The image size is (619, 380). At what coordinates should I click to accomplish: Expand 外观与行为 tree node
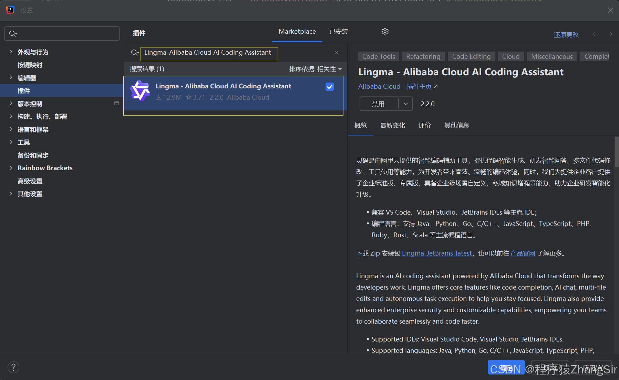11,52
